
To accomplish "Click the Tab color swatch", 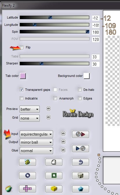I will tap(23, 76).
